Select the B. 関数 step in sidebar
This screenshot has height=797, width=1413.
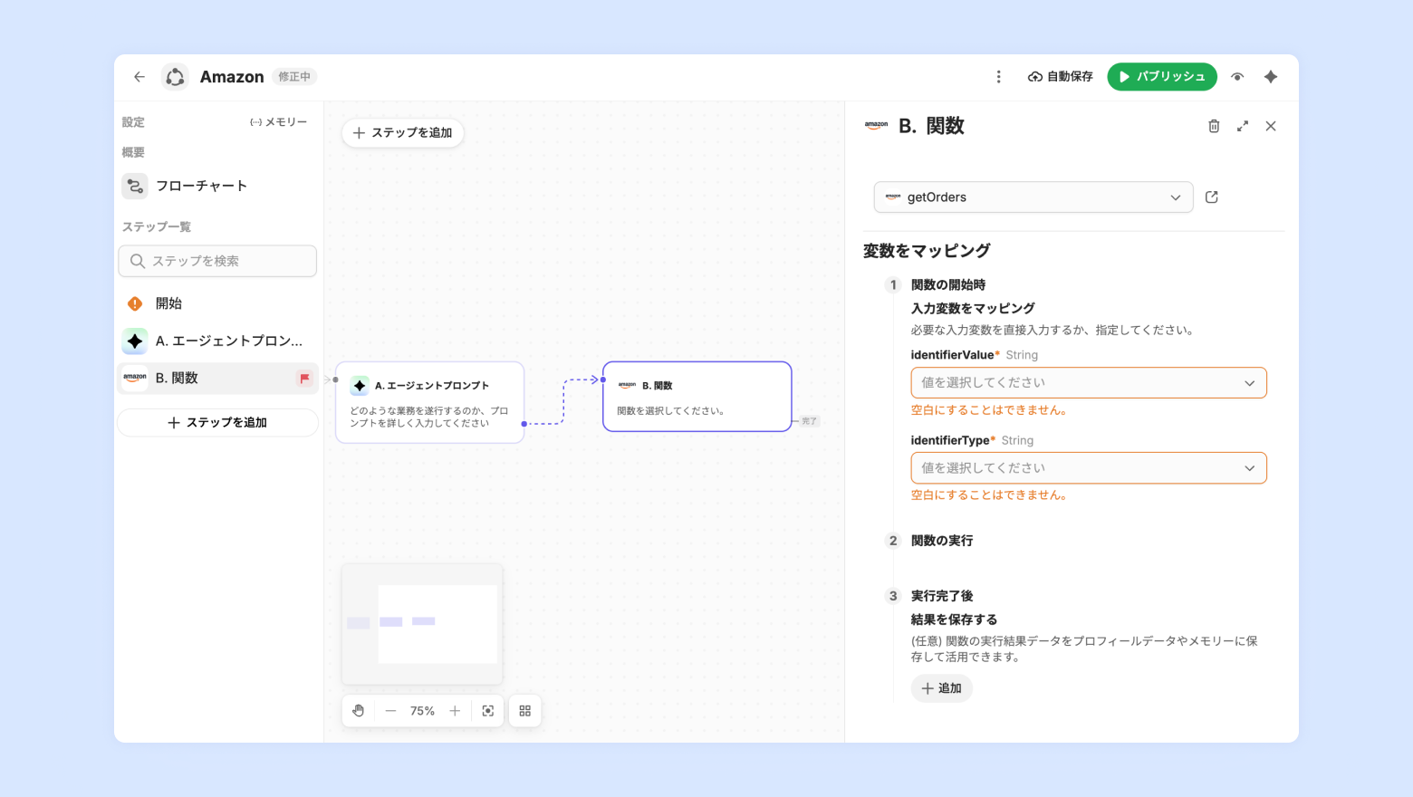[x=217, y=378]
